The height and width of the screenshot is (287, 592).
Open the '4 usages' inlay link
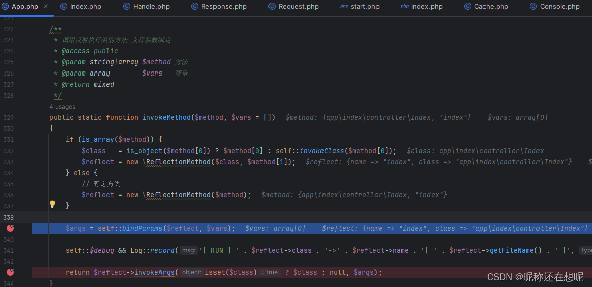coord(62,107)
